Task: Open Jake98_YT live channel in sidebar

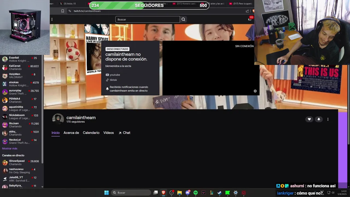Action: 21,179
